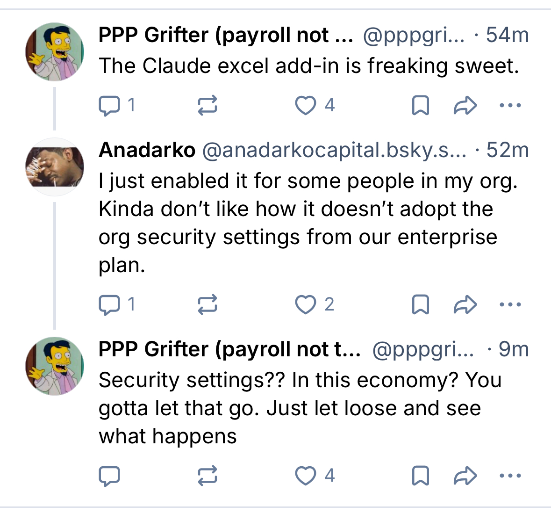Viewport: 551px width, 513px height.
Task: Open the @anadarkocapital.bsky.s... handle link
Action: (x=334, y=150)
